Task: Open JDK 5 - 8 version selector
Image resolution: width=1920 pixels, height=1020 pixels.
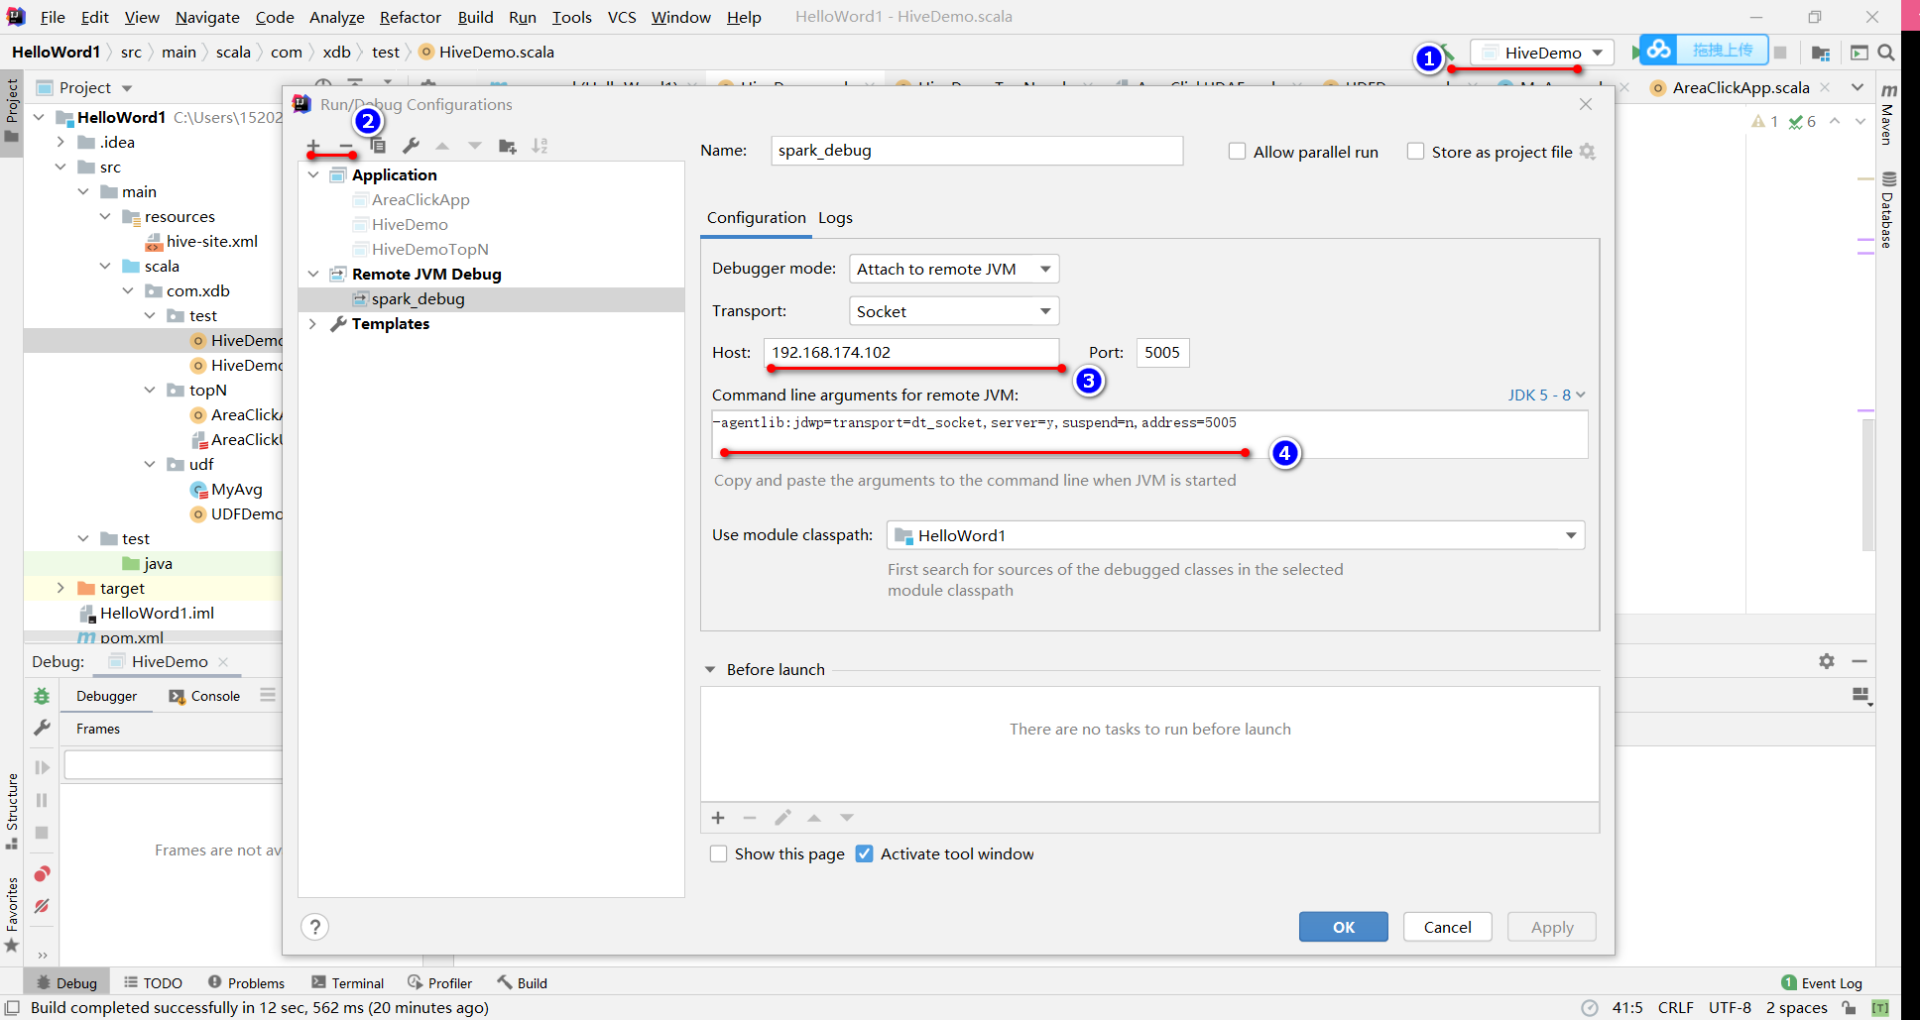Action: [x=1546, y=395]
